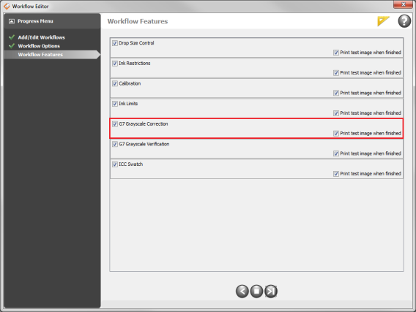Screen dimensions: 416x312
Task: Close the Workflow Editor window
Action: coord(403,4)
